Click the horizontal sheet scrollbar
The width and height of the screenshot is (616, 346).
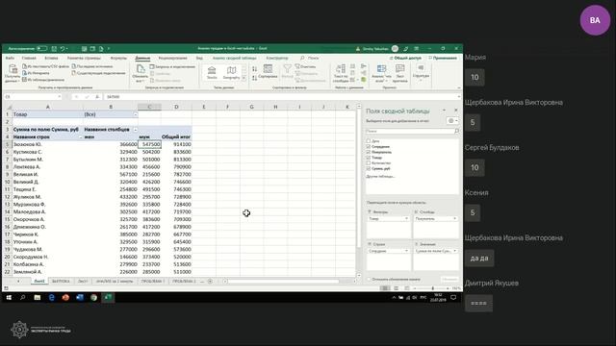coord(283,281)
